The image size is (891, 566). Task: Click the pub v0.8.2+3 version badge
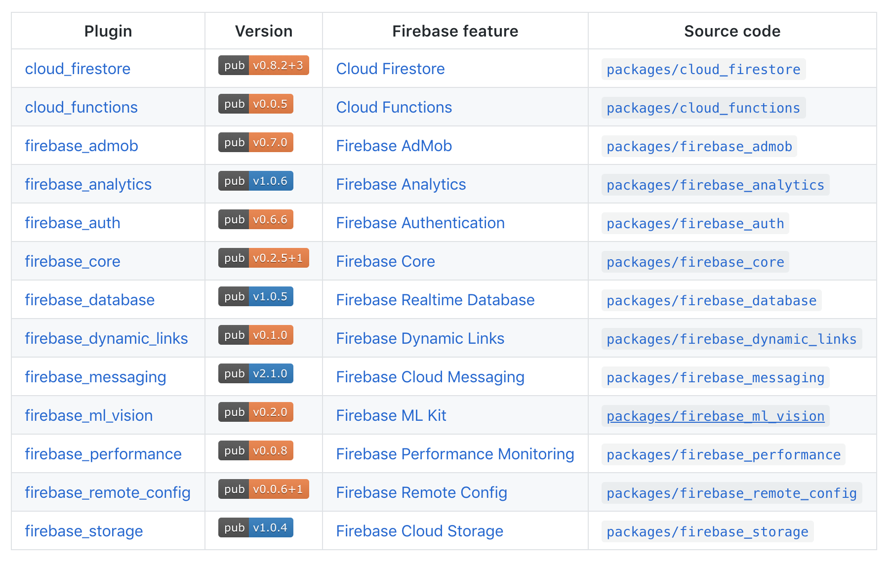coord(264,65)
